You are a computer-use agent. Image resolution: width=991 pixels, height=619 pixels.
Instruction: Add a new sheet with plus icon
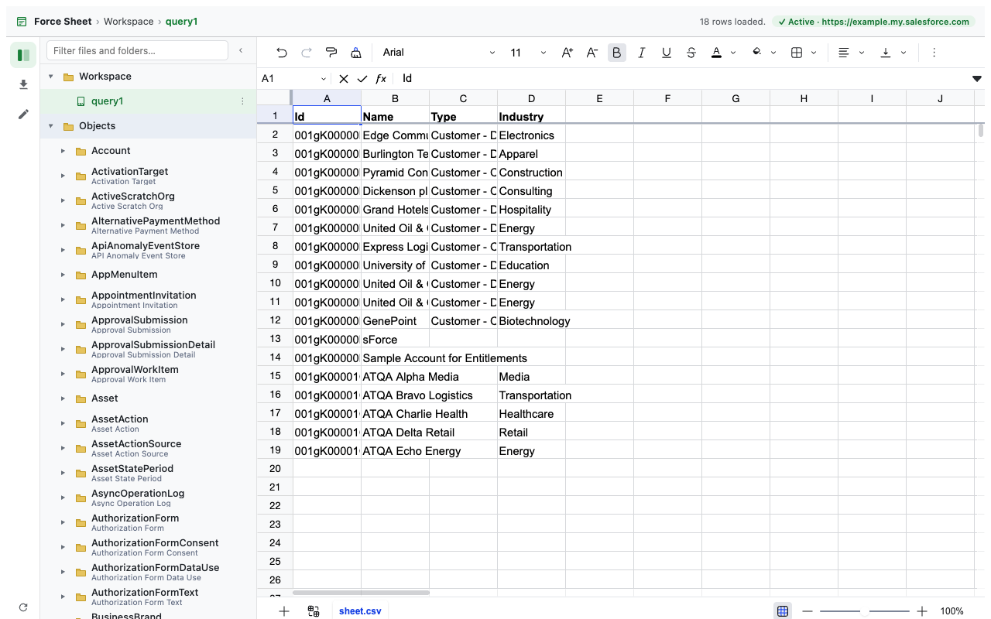pos(284,611)
